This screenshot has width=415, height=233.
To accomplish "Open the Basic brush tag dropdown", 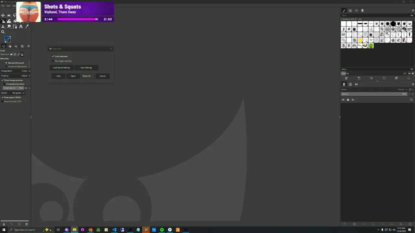I will click(377, 69).
